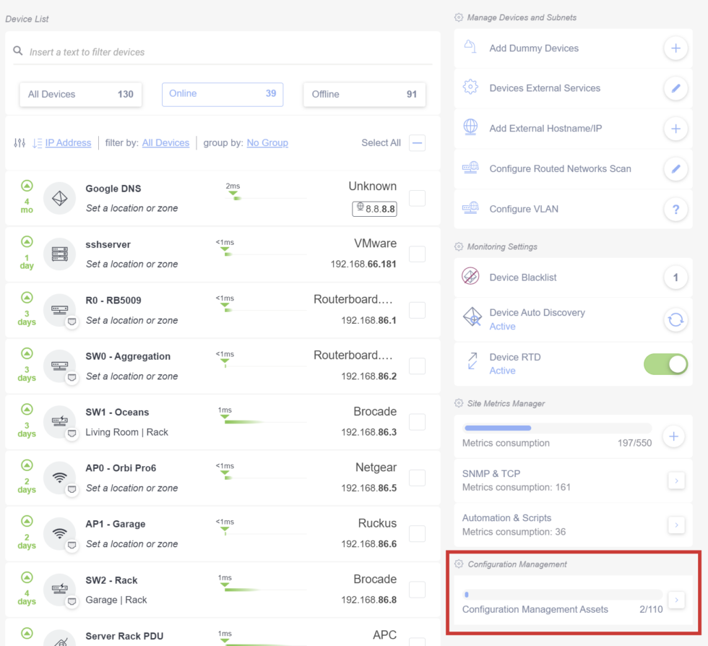Tick the checkbox for SW1 - Oceans
708x646 pixels.
pos(417,421)
